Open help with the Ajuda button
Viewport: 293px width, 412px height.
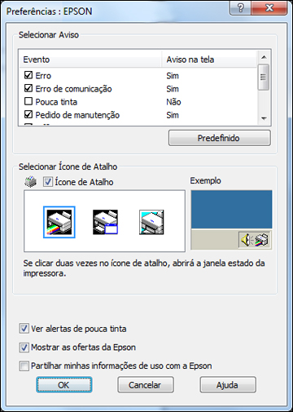click(228, 385)
